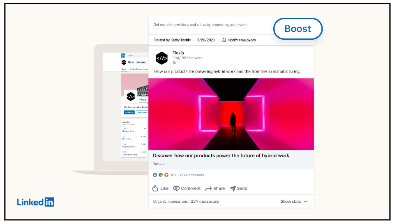Screen dimensions: 397x224
Task: Click the search field on laptop screen
Action: [136, 55]
